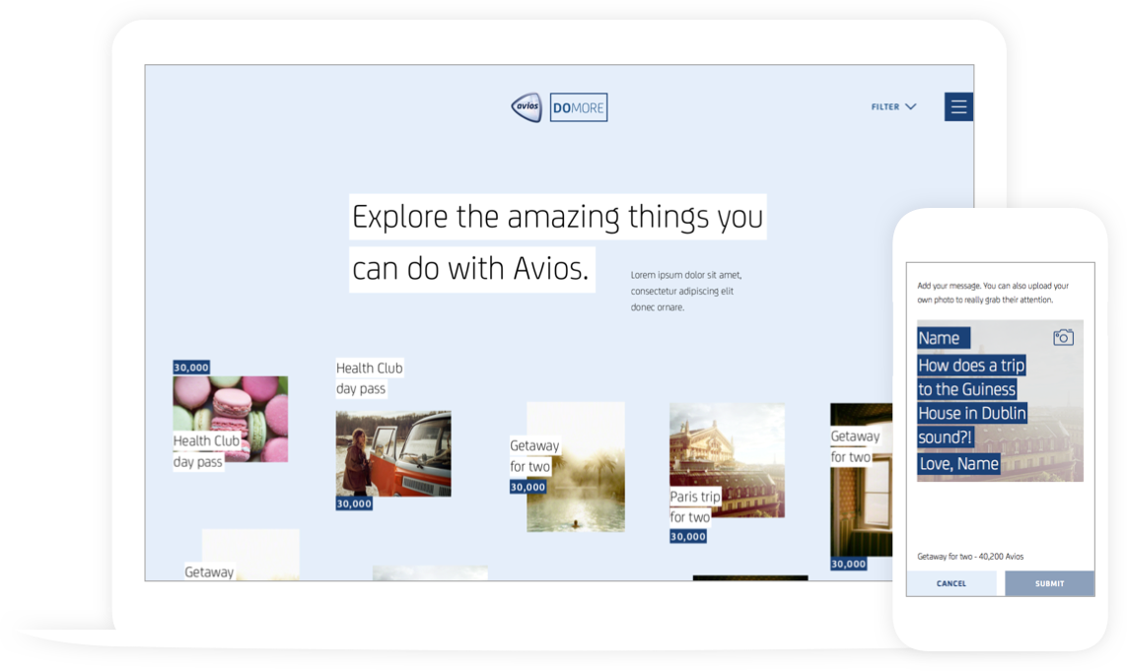
Task: Click the 30,000 tag under Paris trip
Action: pyautogui.click(x=688, y=537)
